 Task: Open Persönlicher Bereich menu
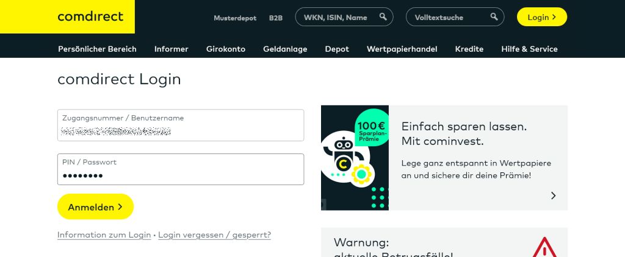(x=97, y=49)
